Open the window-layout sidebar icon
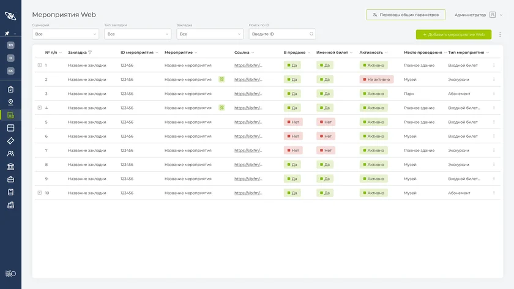This screenshot has width=514, height=289. [x=10, y=128]
